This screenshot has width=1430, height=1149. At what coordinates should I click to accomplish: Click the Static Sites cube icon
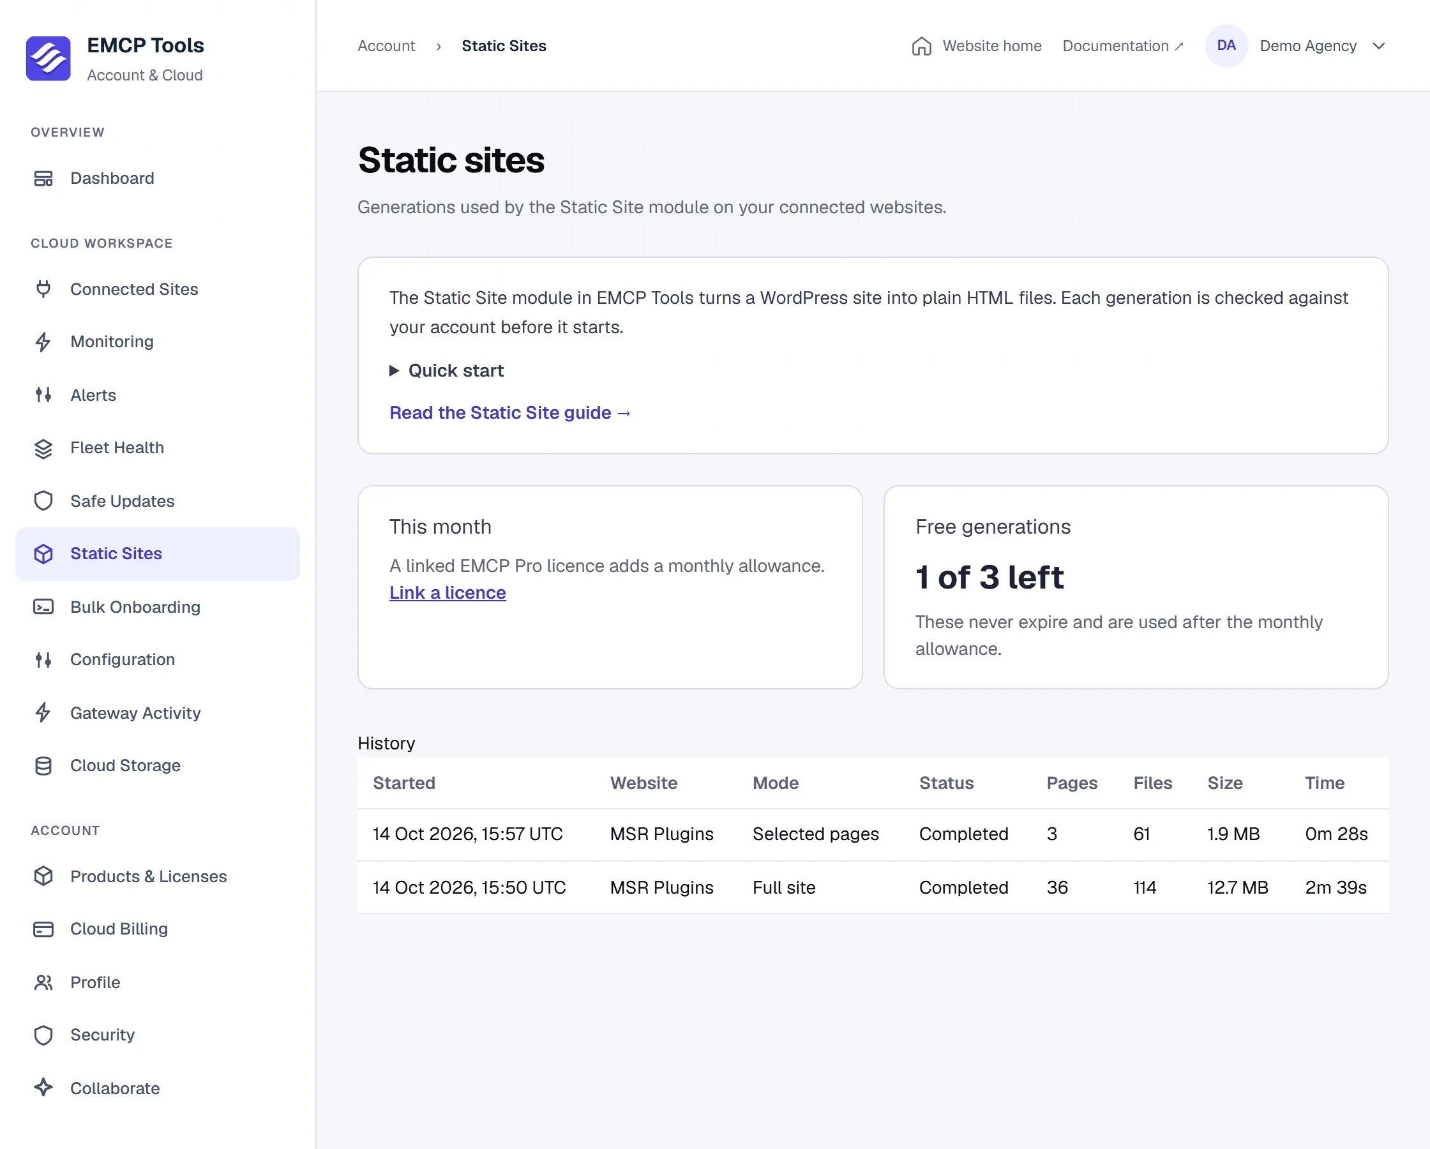pos(43,554)
